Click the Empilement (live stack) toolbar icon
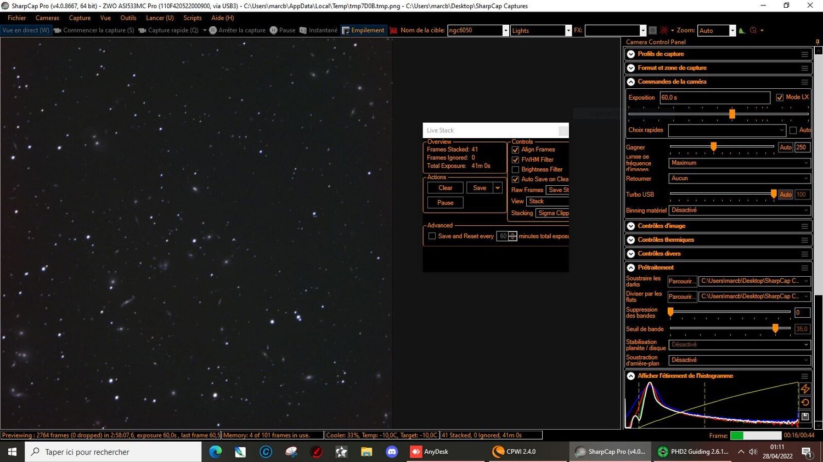 (363, 30)
